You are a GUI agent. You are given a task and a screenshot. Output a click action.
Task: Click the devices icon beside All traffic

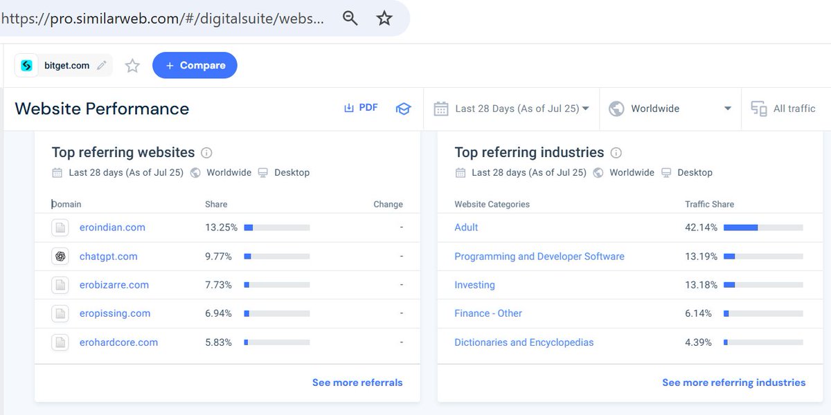759,109
